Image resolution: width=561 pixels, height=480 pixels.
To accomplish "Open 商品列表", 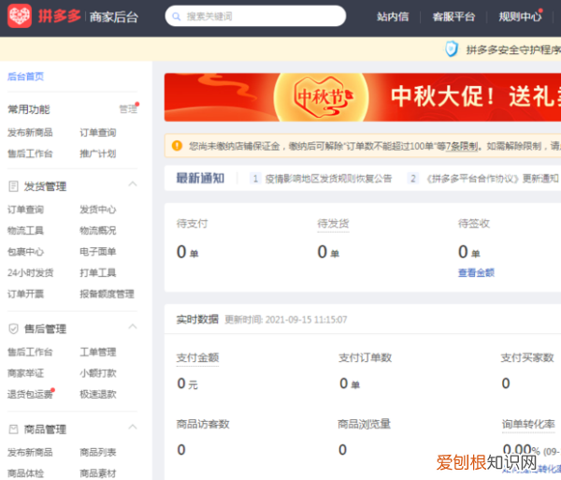I will pos(98,452).
